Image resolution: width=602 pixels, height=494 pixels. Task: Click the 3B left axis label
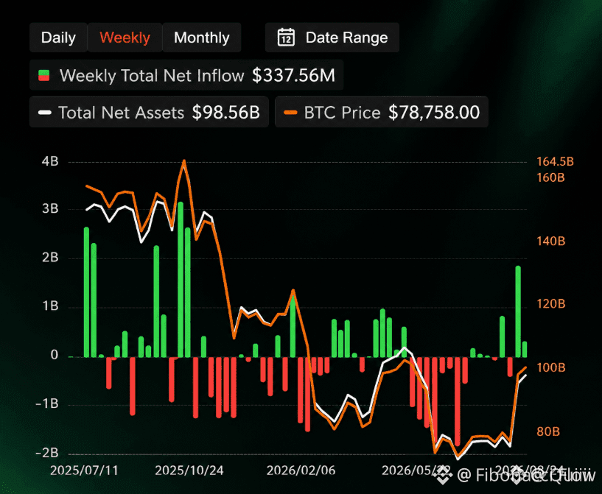(50, 208)
